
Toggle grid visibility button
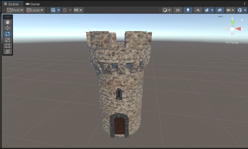[x=53, y=10]
